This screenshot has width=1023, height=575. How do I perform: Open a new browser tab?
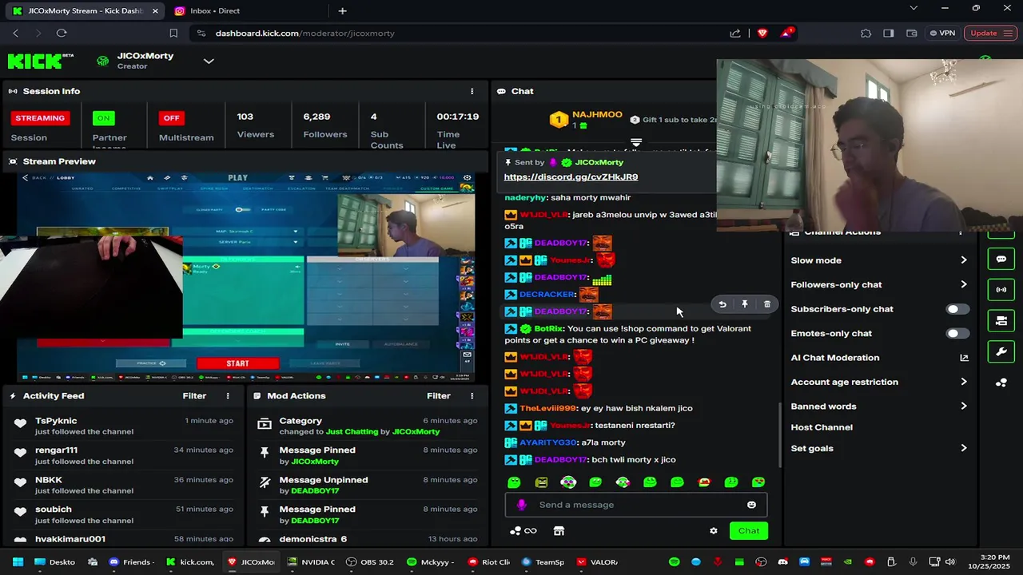point(342,10)
